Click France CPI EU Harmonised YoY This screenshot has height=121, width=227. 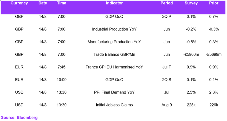[x=114, y=67]
